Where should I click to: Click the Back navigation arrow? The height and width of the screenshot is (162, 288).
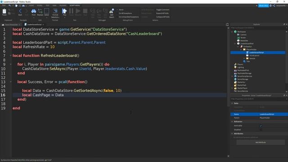click(20, 11)
